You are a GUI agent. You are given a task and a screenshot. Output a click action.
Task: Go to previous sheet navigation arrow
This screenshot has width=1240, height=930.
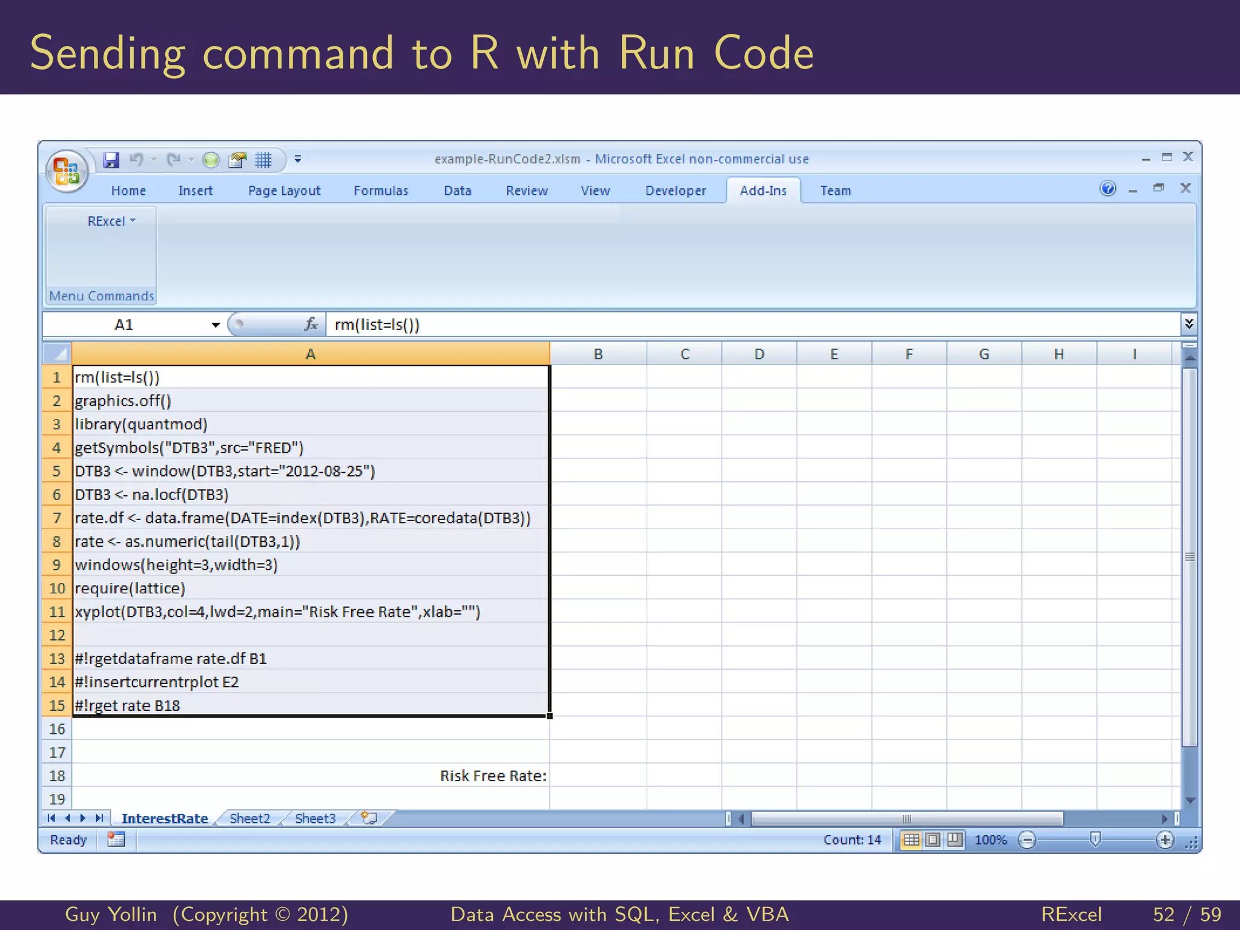(x=67, y=818)
